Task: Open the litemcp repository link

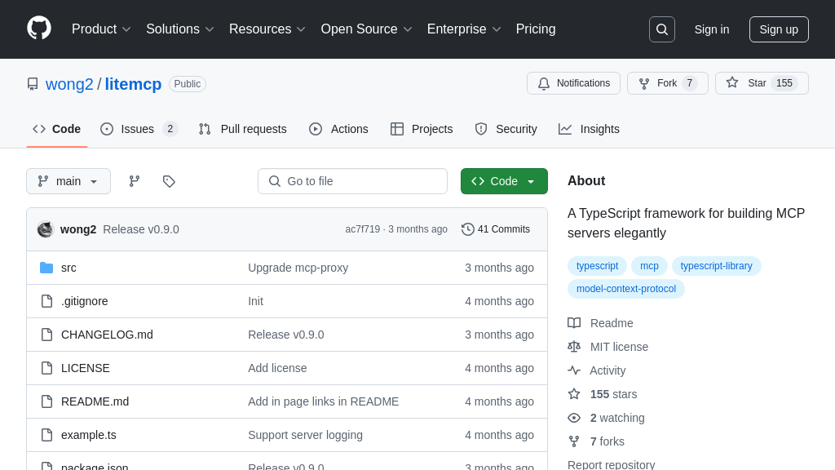Action: [133, 84]
